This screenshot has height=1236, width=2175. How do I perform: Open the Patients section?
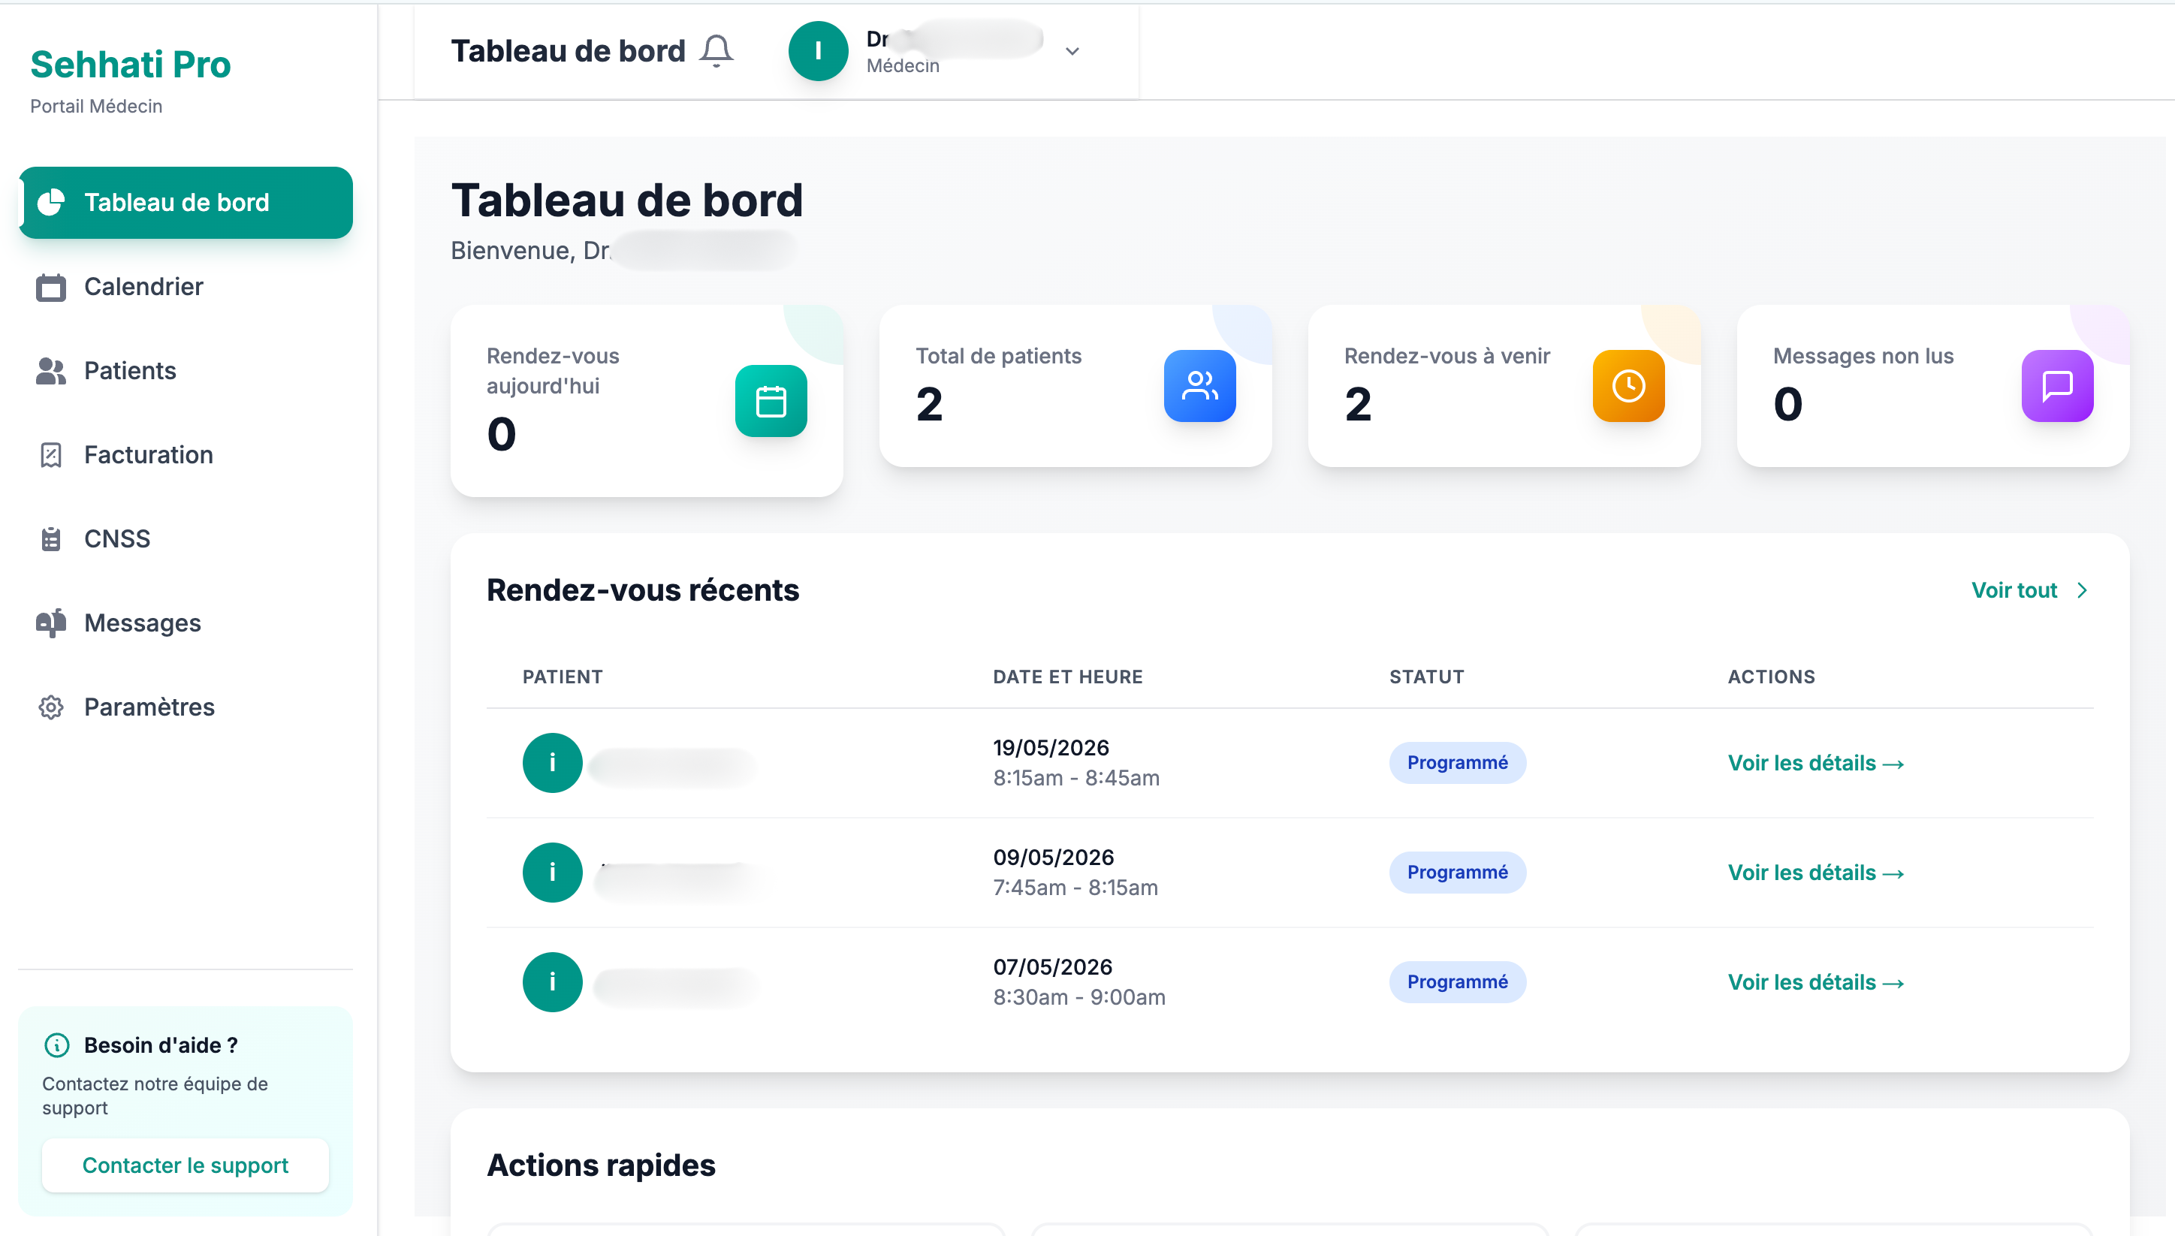(186, 371)
